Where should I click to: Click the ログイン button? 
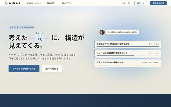pyautogui.click(x=141, y=3)
